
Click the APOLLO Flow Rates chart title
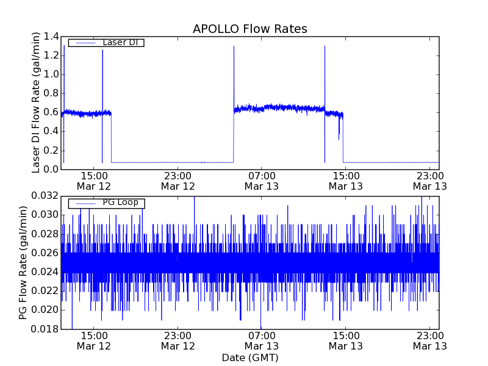point(249,29)
